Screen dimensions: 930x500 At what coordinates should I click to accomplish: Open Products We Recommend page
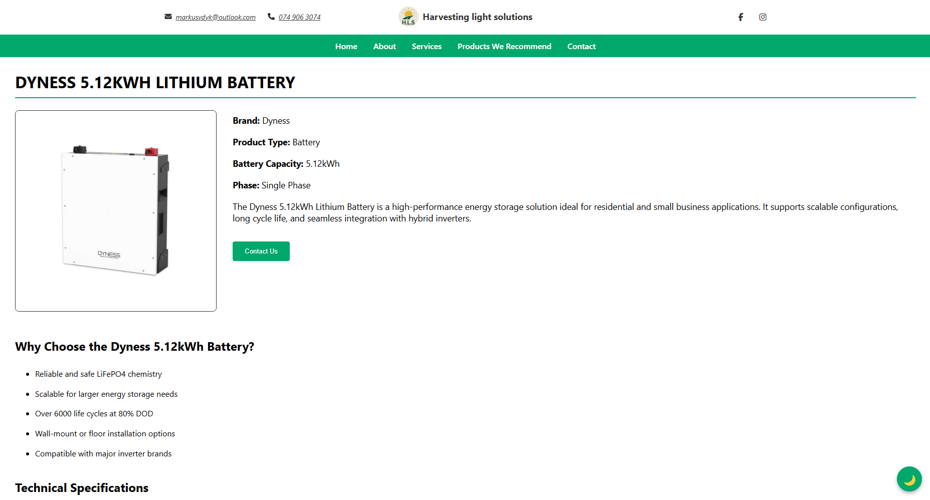[x=504, y=46]
